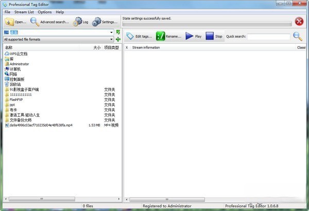Open Advanced search with the magnifier icon

pyautogui.click(x=35, y=22)
